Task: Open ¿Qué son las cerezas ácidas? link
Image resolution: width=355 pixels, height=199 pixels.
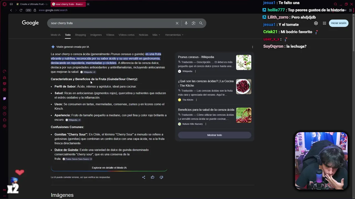Action: tap(206, 83)
